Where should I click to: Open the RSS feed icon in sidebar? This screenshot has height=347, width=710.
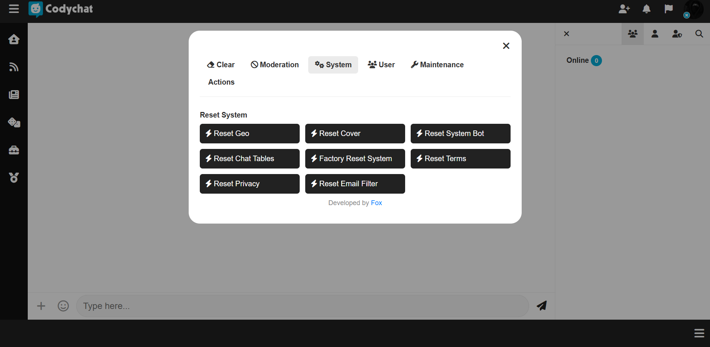[x=14, y=67]
